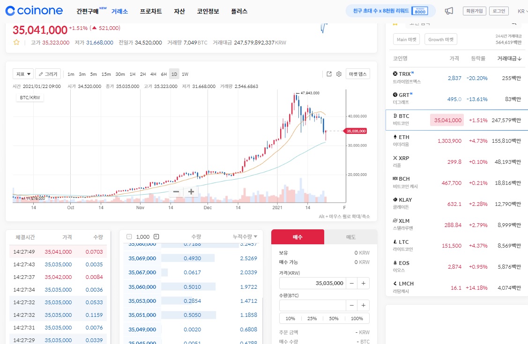The image size is (528, 344).
Task: Select the LMCH coin icon
Action: [395, 284]
